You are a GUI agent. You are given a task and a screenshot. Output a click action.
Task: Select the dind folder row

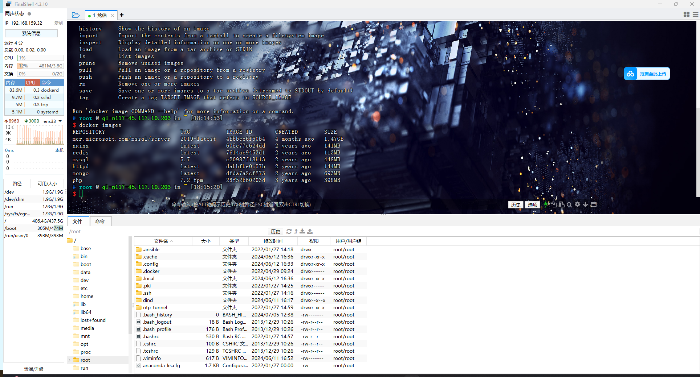251,300
